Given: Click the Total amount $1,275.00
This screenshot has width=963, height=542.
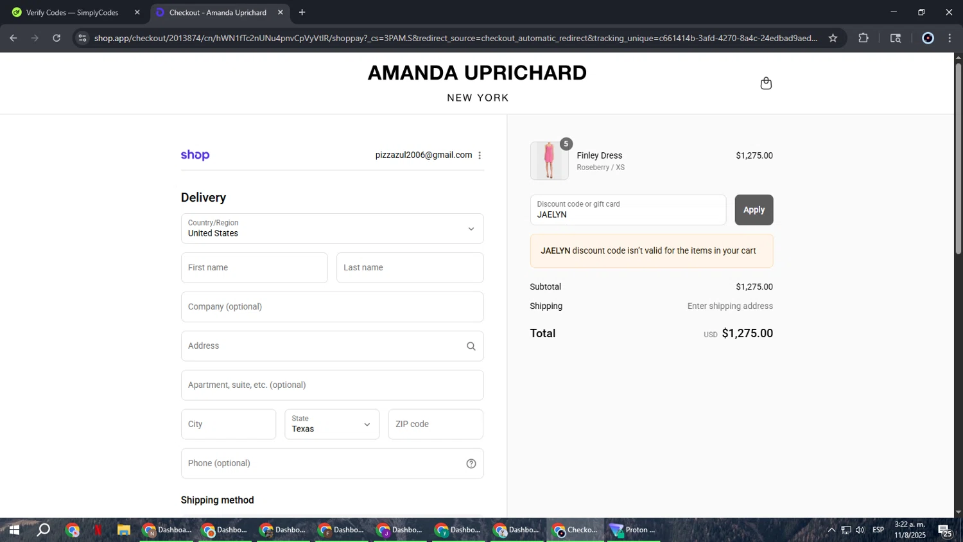Looking at the screenshot, I should (x=747, y=333).
